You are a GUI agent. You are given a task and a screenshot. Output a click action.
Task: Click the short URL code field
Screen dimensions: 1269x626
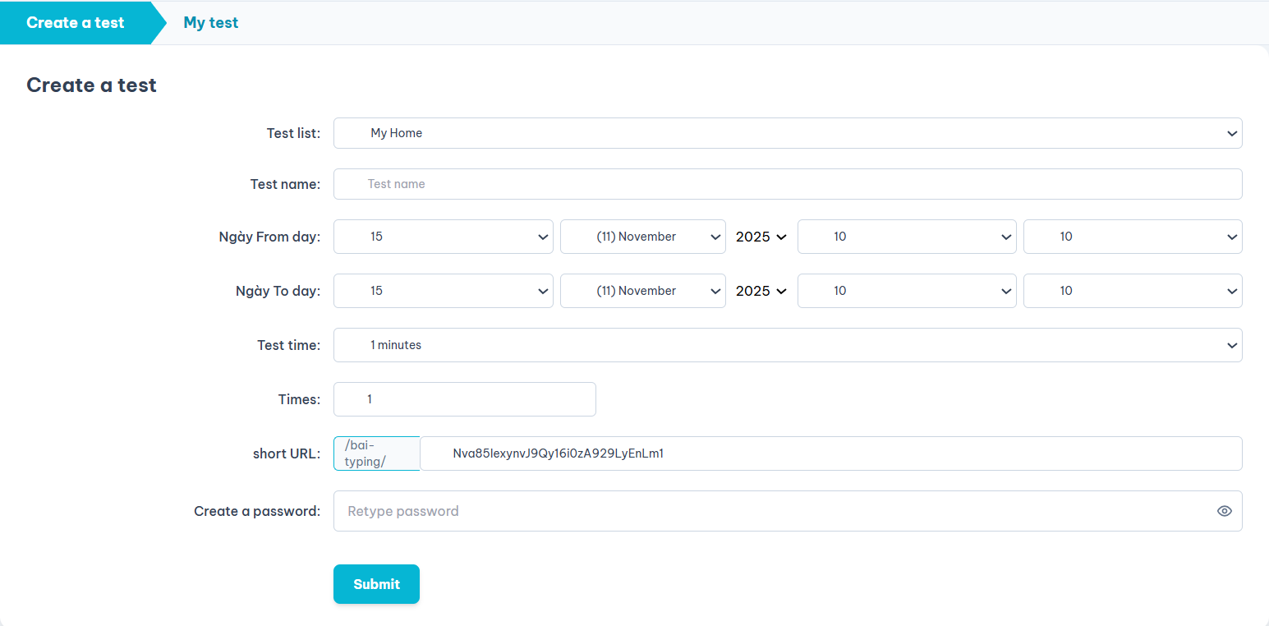click(x=830, y=453)
